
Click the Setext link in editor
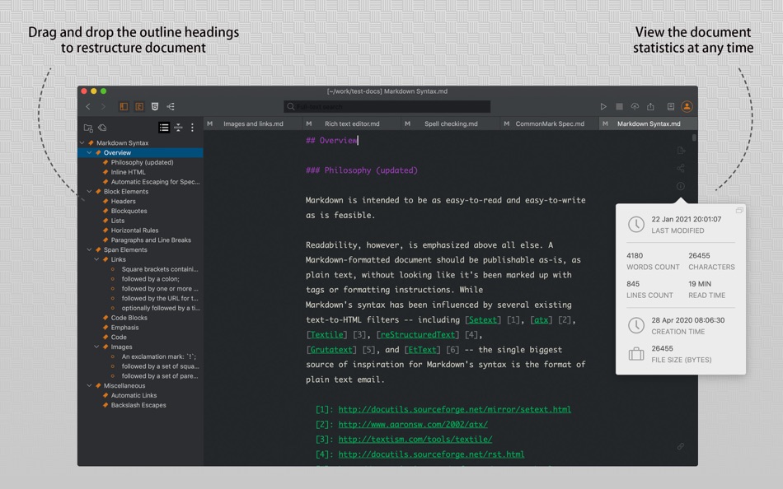pyautogui.click(x=483, y=320)
